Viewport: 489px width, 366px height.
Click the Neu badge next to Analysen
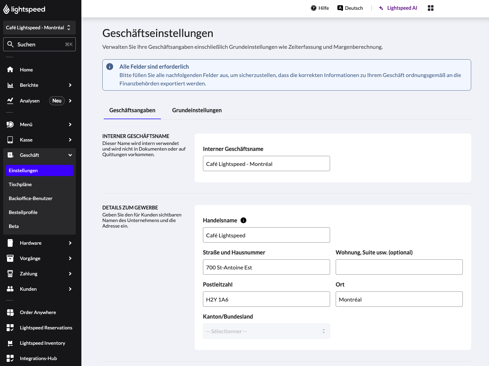pos(57,101)
